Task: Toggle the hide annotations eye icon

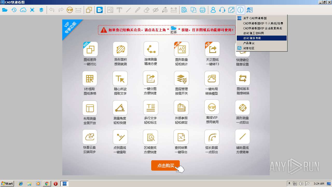Action: [x=156, y=10]
